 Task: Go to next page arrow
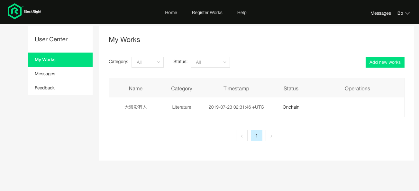pyautogui.click(x=271, y=136)
